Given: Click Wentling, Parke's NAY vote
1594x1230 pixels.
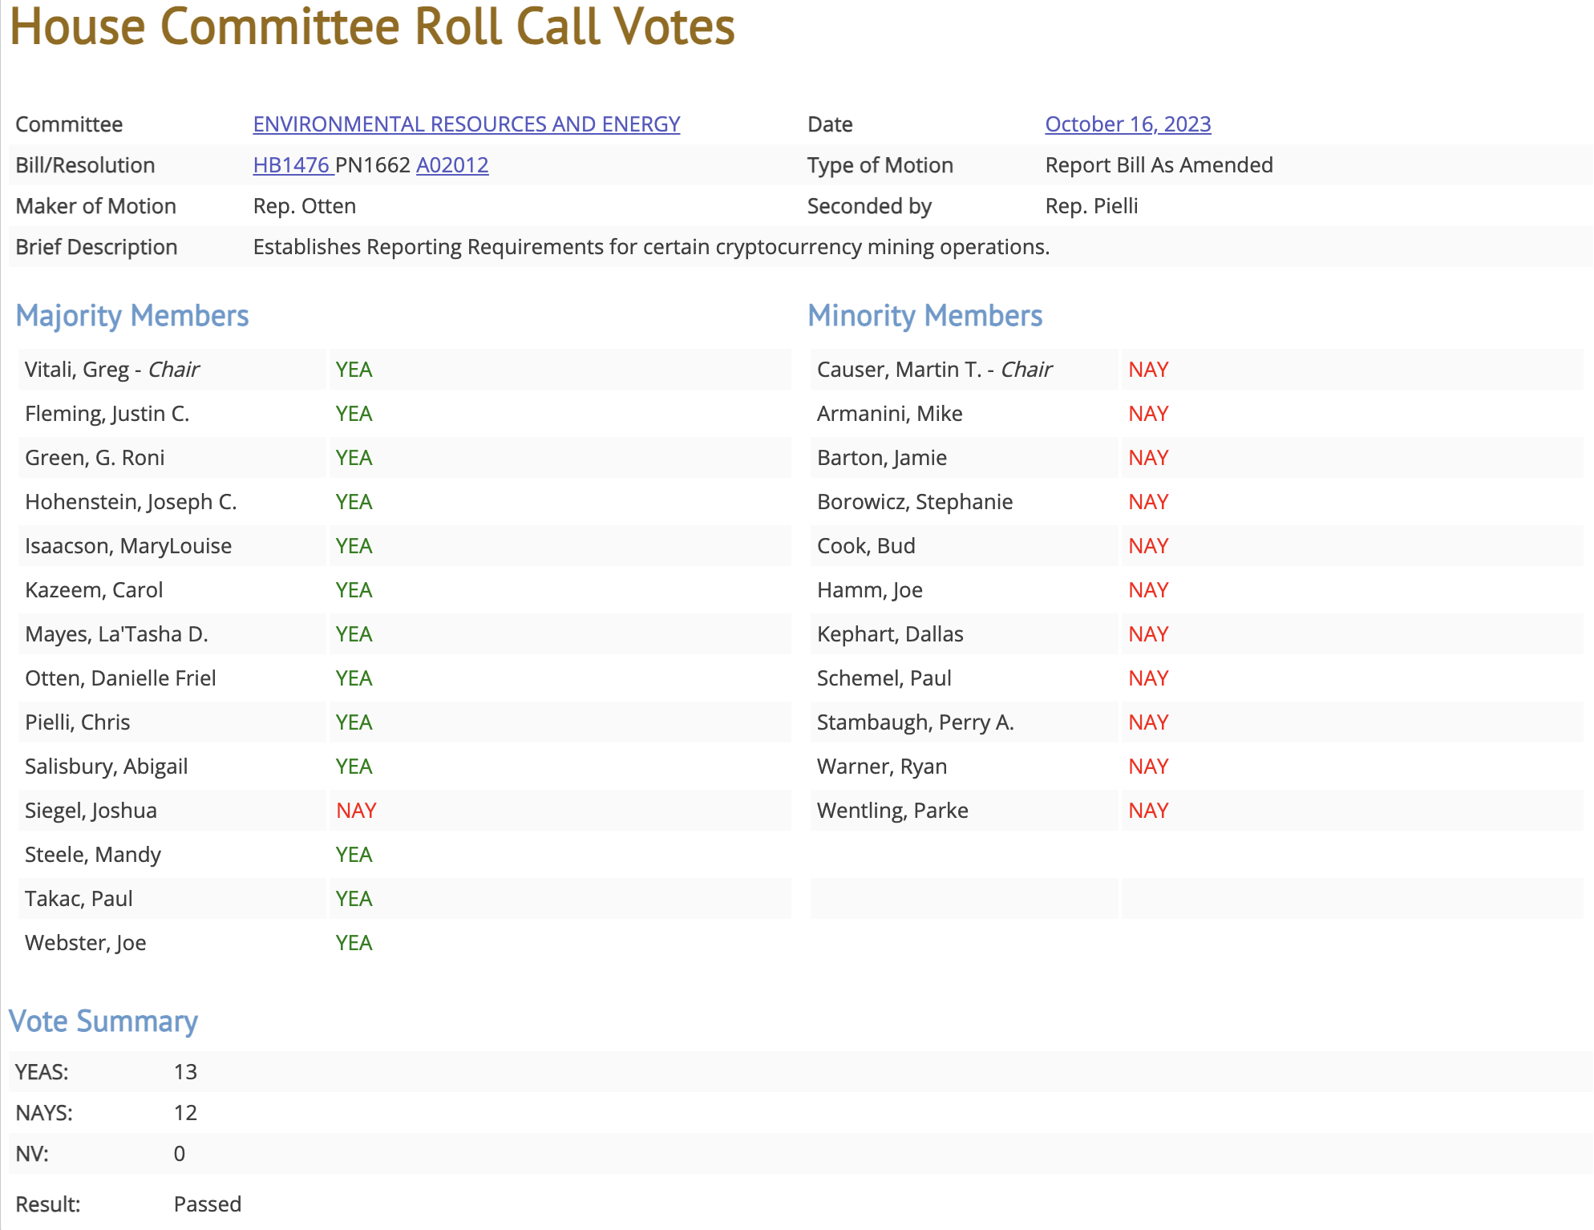Looking at the screenshot, I should (1148, 811).
